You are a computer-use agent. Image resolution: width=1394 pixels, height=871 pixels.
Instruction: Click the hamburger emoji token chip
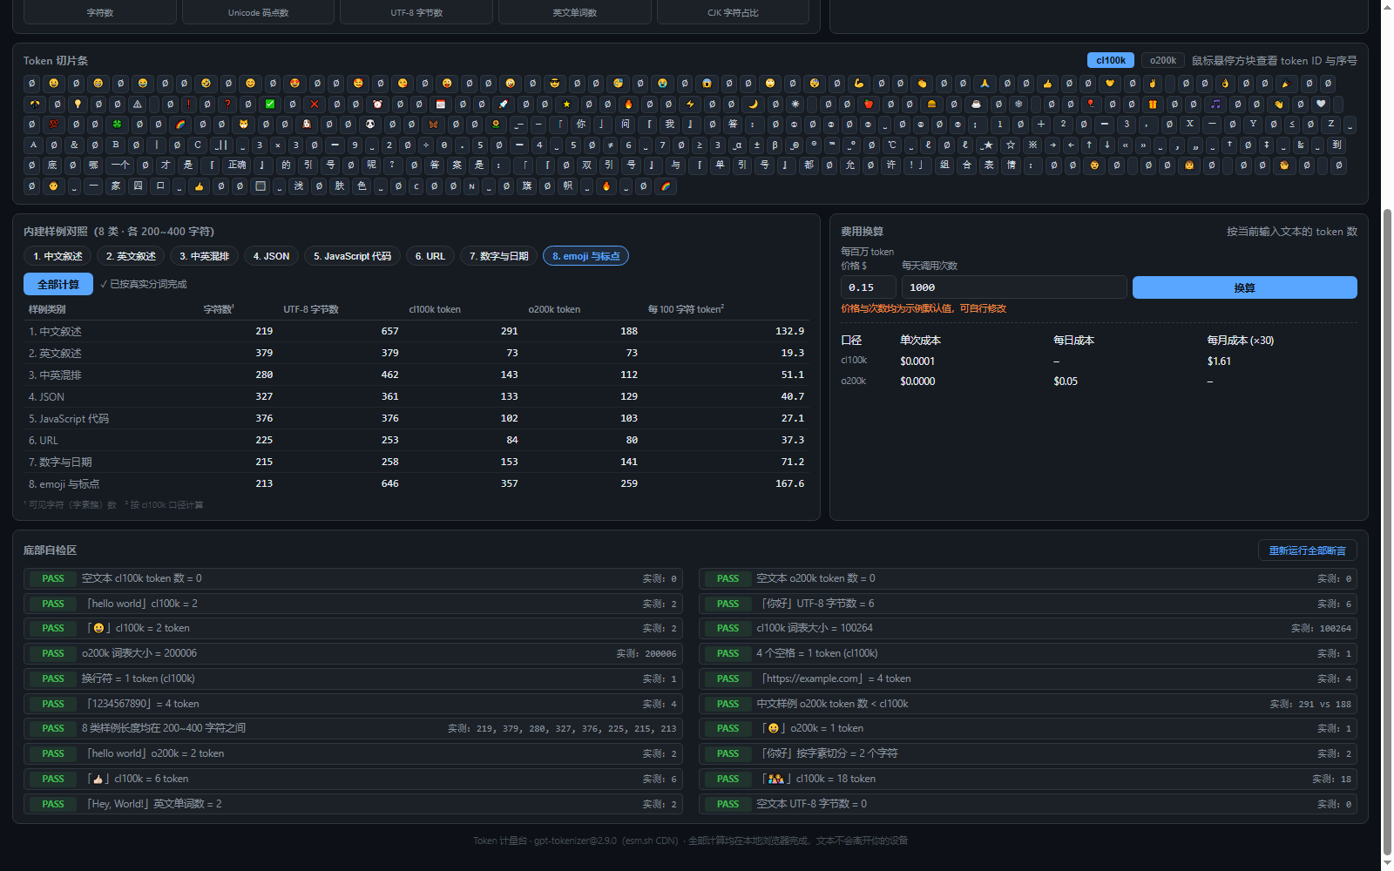click(931, 104)
